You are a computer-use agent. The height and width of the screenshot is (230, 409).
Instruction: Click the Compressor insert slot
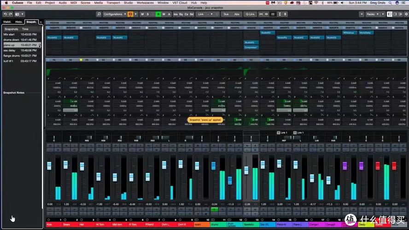(251, 47)
